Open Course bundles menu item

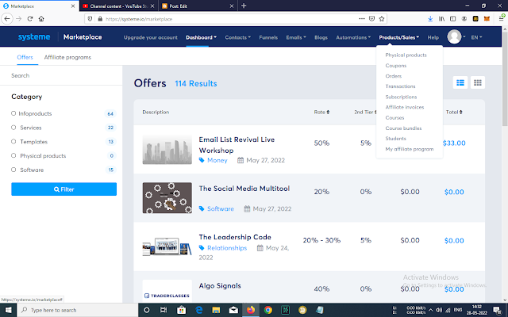click(403, 128)
